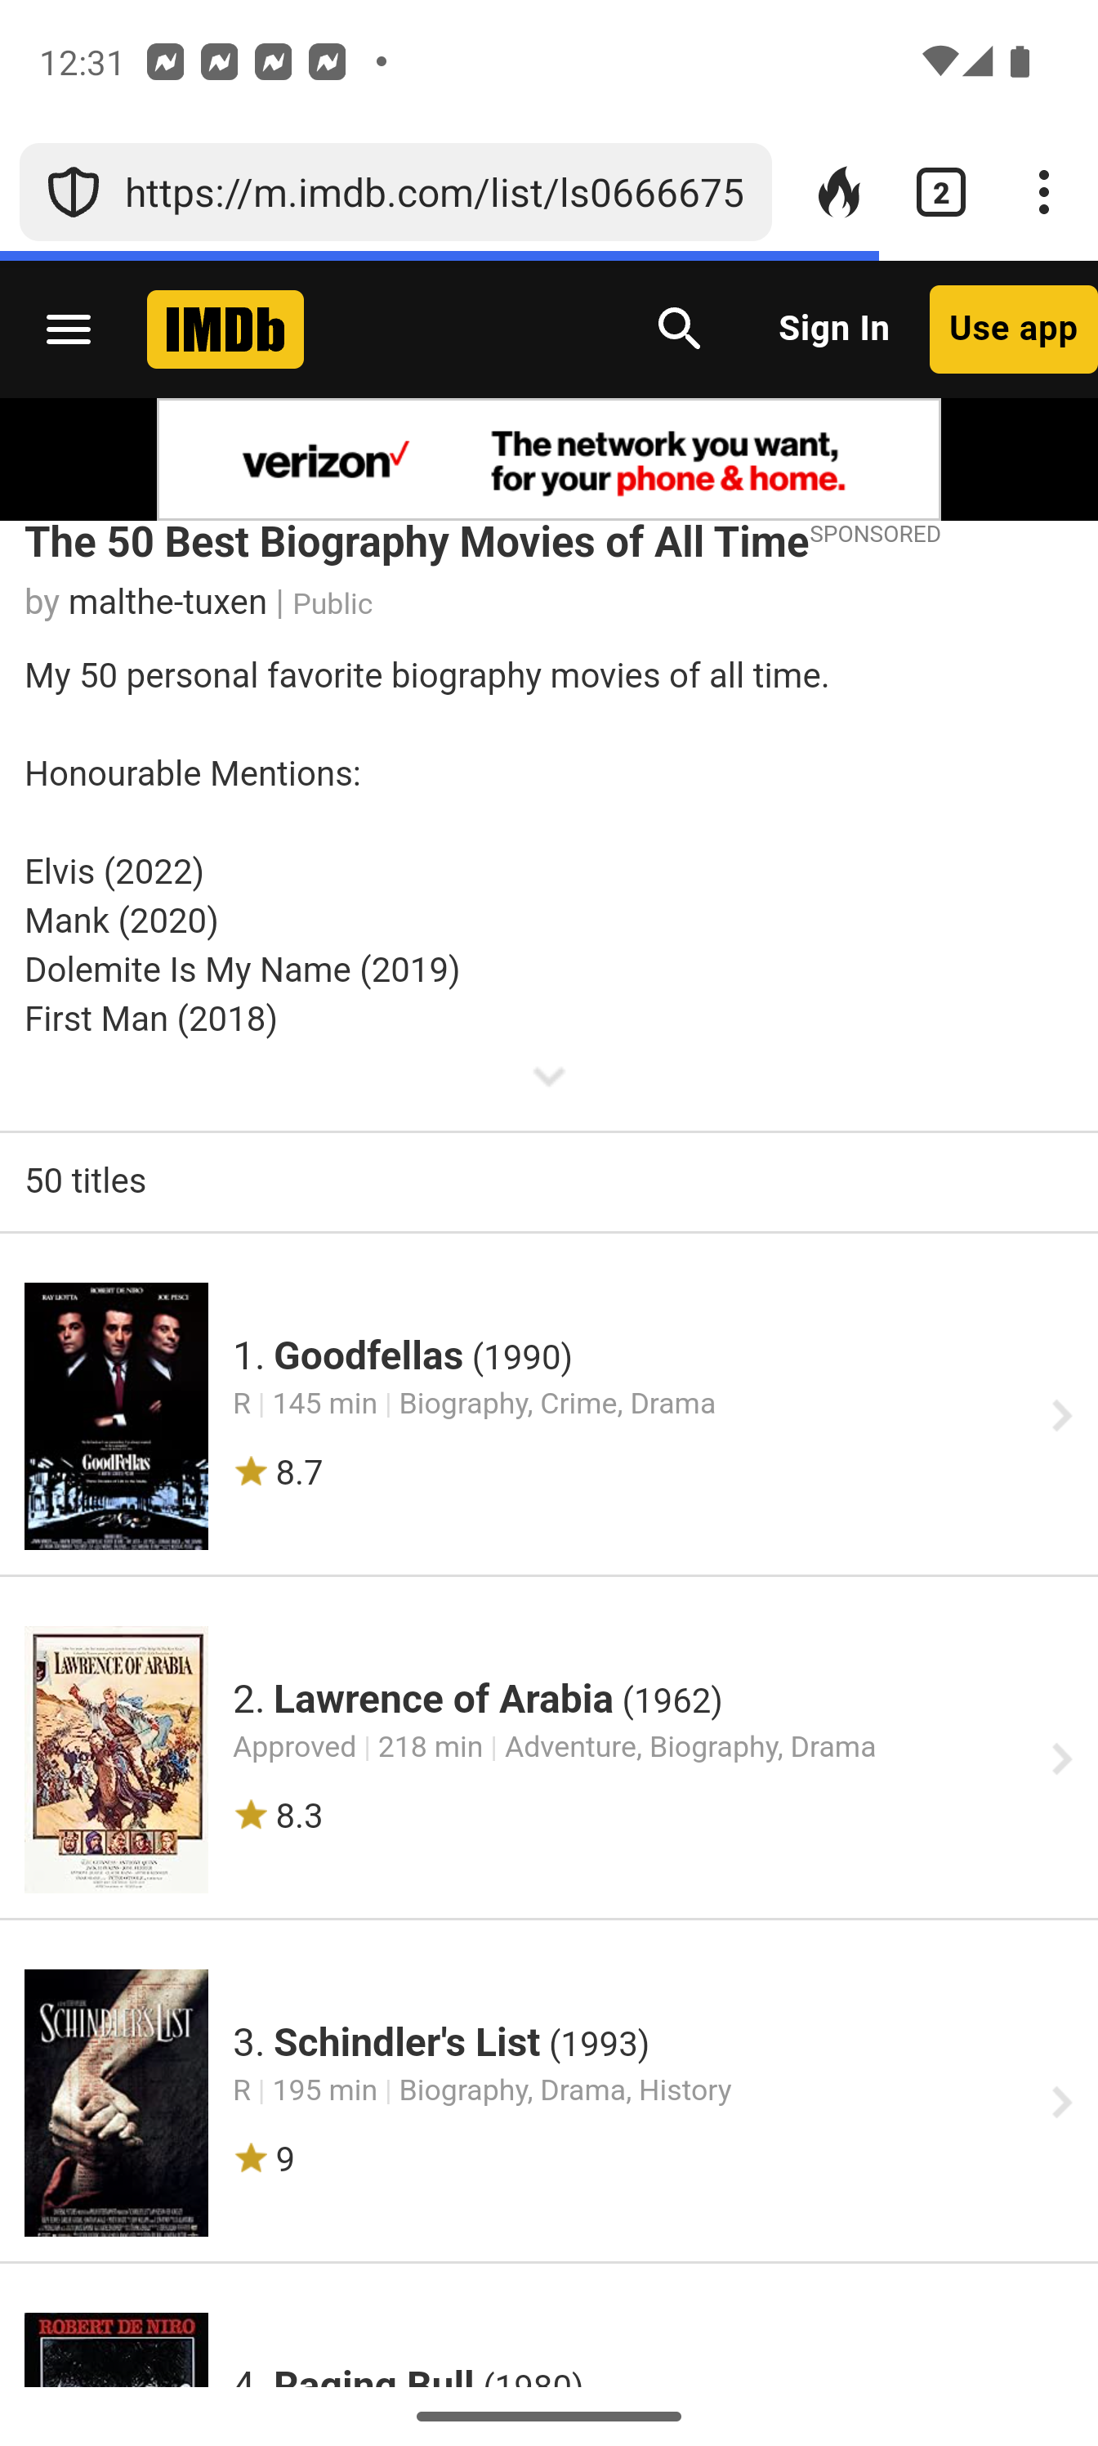Screen dimensions: 1098x2446
Task: Tap the tracking protection shield icon
Action: click(73, 193)
